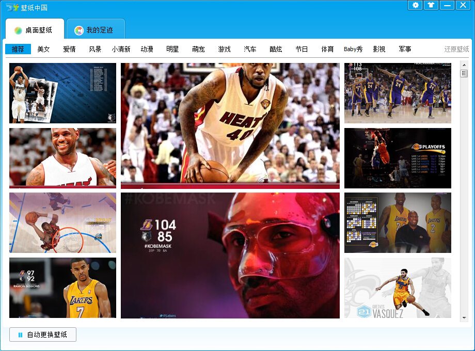Image resolution: width=475 pixels, height=351 pixels.
Task: Select the 游戏 category
Action: [x=224, y=49]
